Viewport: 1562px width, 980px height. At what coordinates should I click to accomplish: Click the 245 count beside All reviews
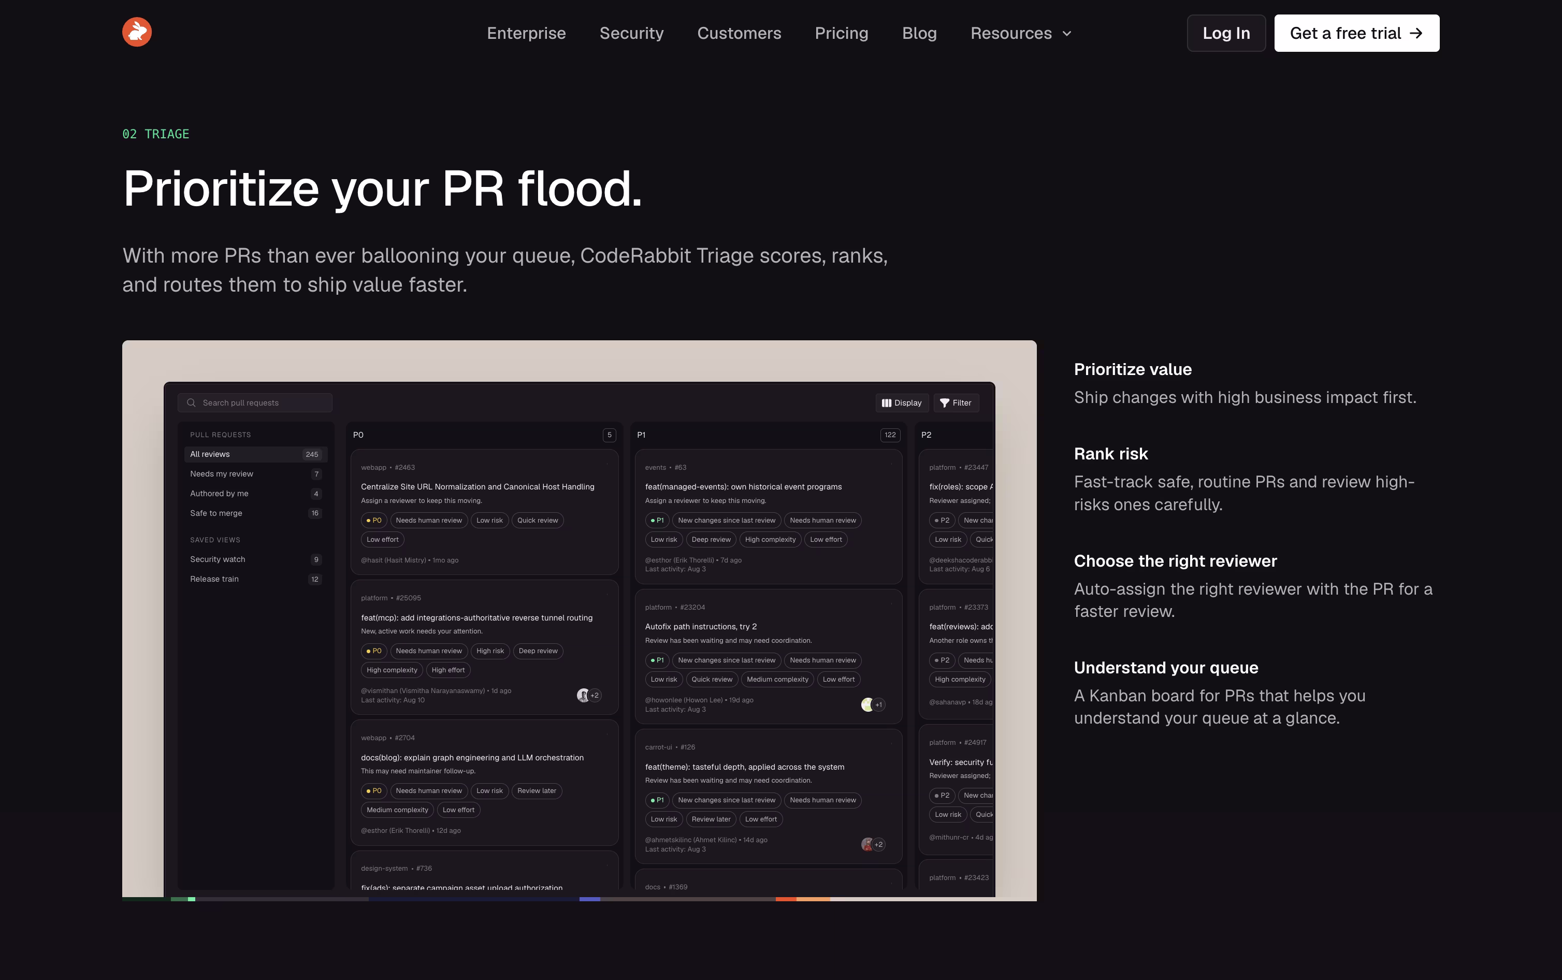pos(312,454)
